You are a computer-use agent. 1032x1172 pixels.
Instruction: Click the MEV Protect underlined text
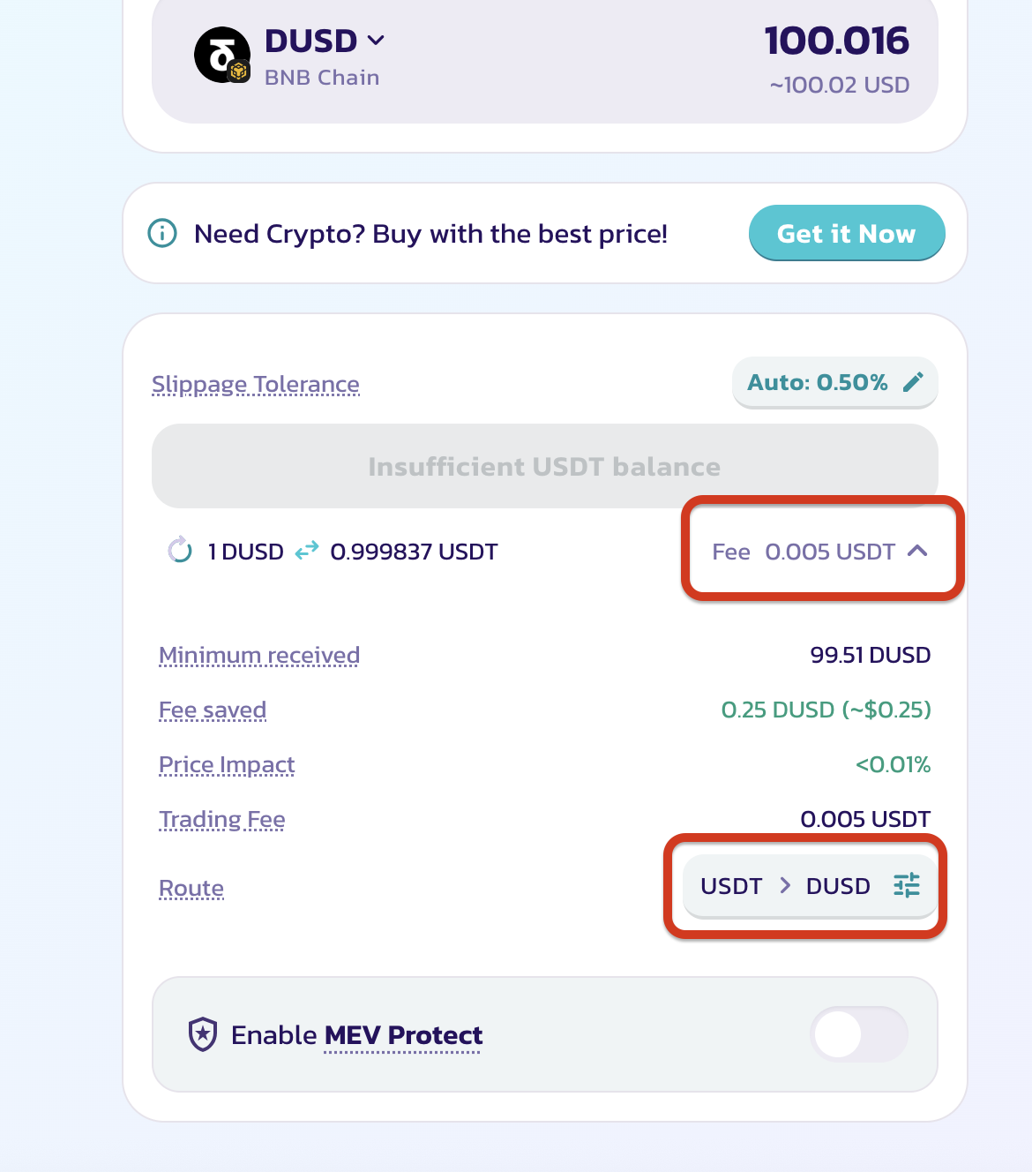[403, 1035]
